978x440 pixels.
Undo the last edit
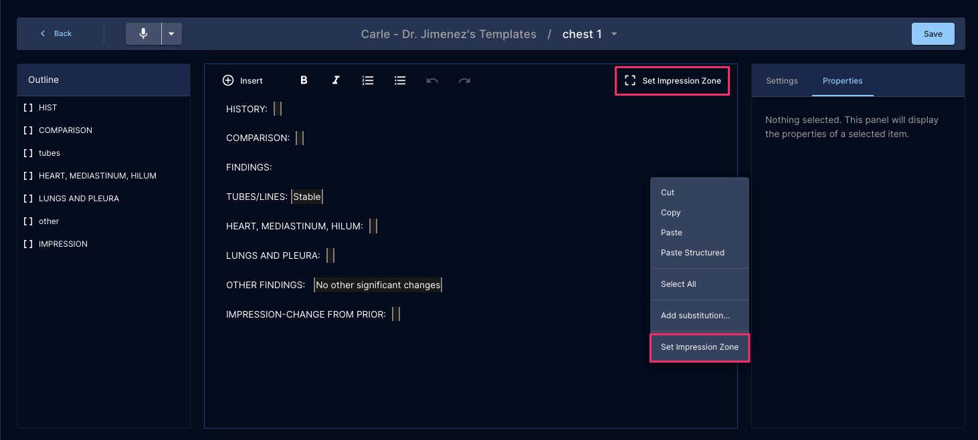click(x=432, y=80)
